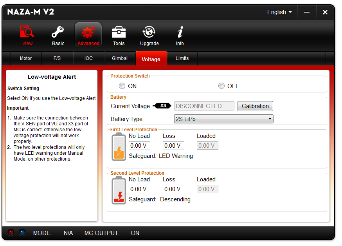Viewport: 342px width, 246px height.
Task: Open the View section magnifier icon
Action: [27, 32]
